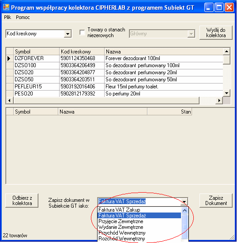Click the Faktura VAT Sprzedaż combo text field
Viewport: 237px width, 243px height.
(x=139, y=201)
